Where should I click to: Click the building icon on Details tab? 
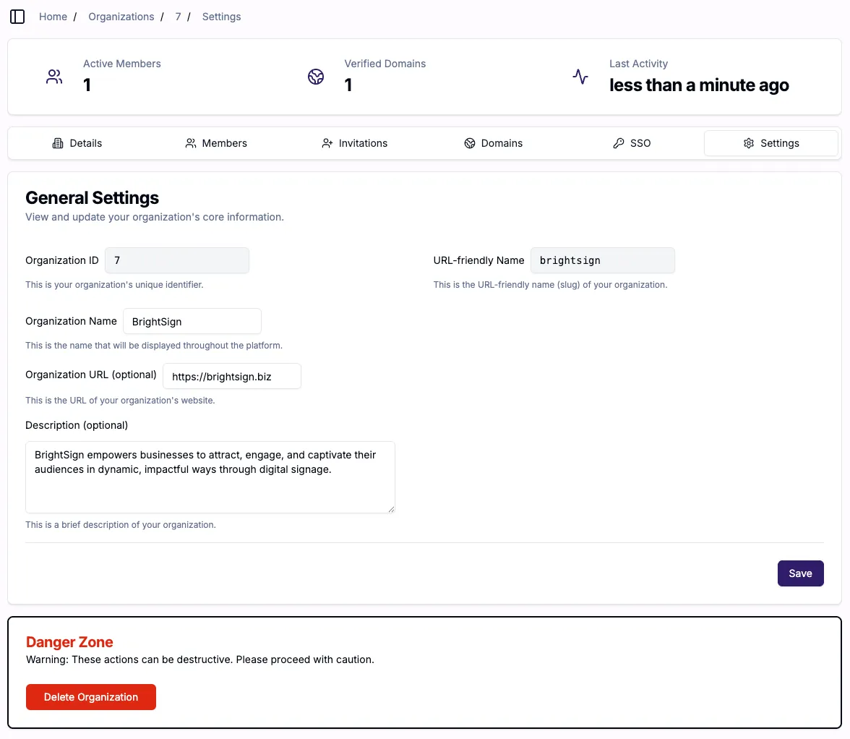point(58,143)
